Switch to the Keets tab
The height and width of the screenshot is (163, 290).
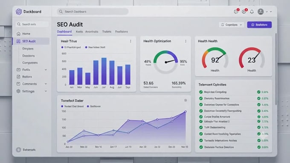click(79, 32)
